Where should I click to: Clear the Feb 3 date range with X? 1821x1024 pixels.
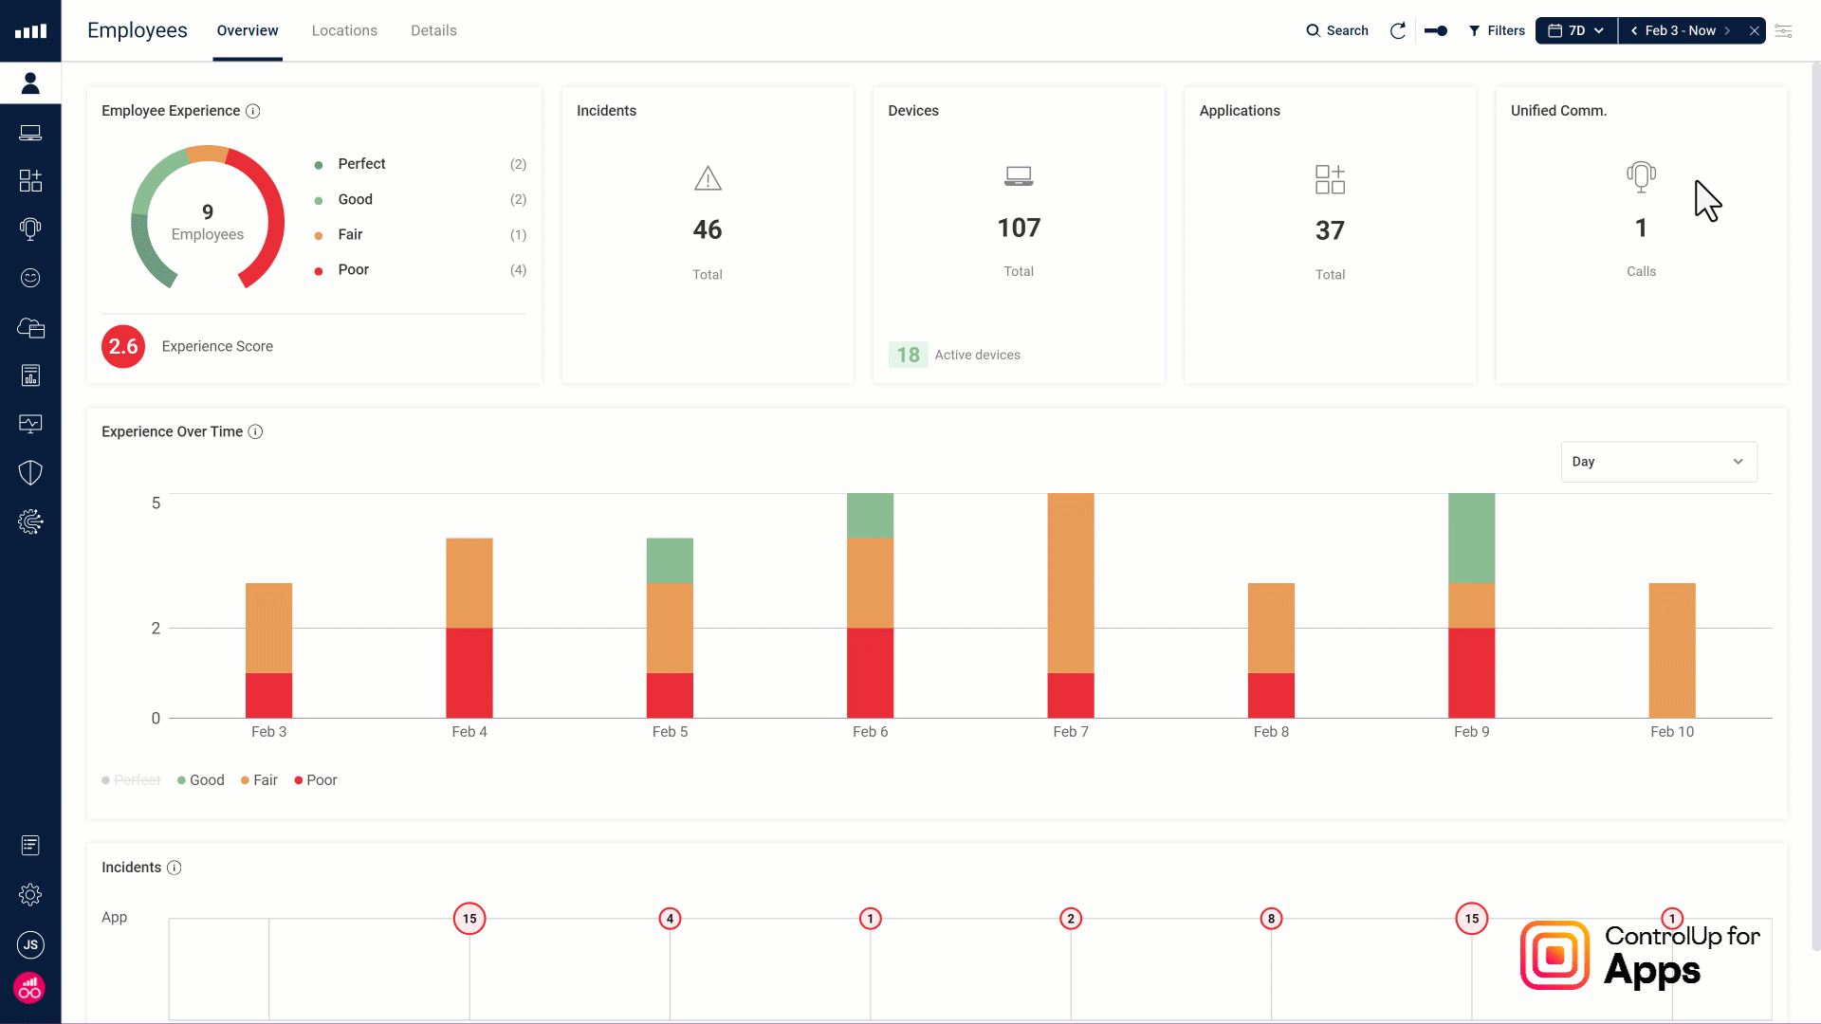(x=1755, y=30)
